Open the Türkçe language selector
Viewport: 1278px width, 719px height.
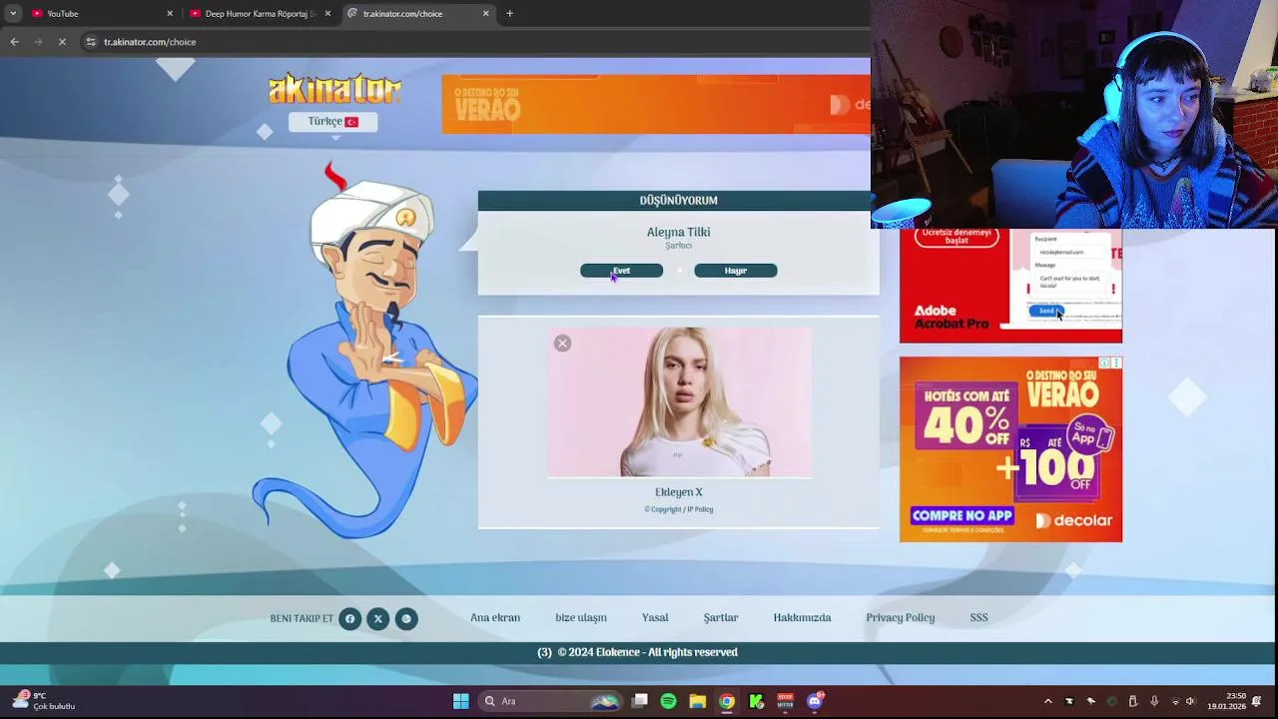tap(332, 122)
